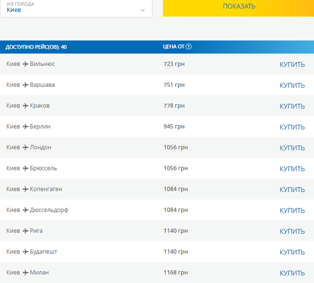Click КУПИТЬ for the Варшава flight
The image size is (314, 283).
[292, 85]
